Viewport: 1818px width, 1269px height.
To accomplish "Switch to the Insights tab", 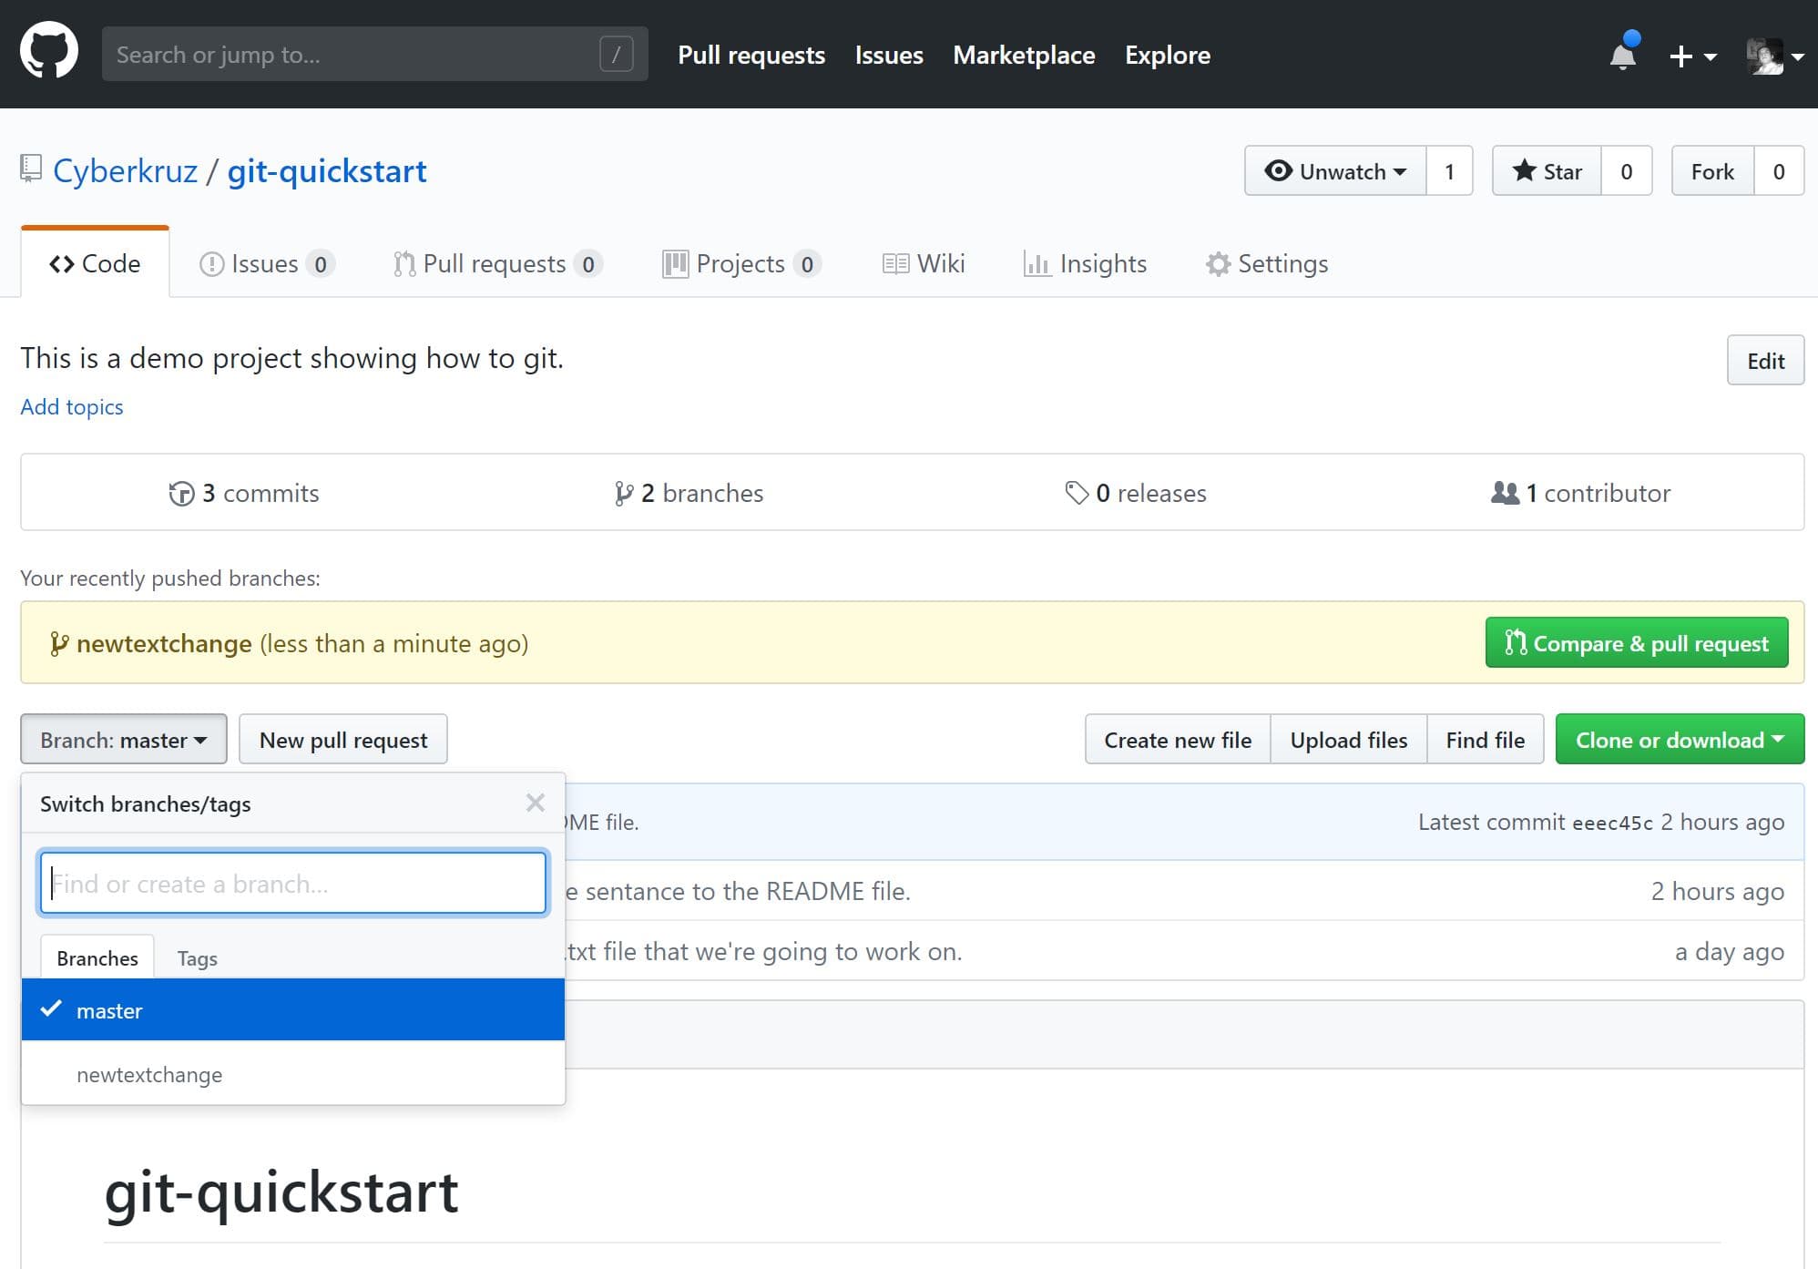I will click(x=1085, y=263).
